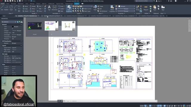Click the Group tool

[x=138, y=8]
